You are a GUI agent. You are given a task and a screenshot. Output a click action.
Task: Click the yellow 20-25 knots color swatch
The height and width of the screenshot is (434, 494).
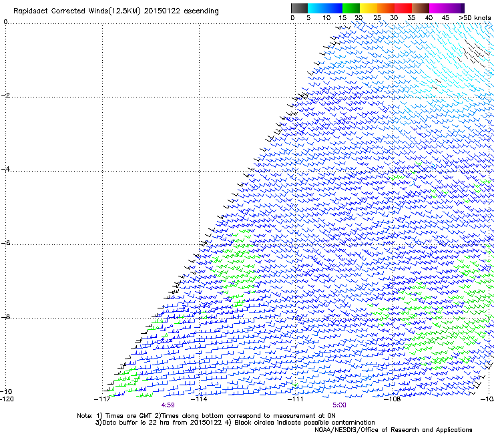click(368, 8)
